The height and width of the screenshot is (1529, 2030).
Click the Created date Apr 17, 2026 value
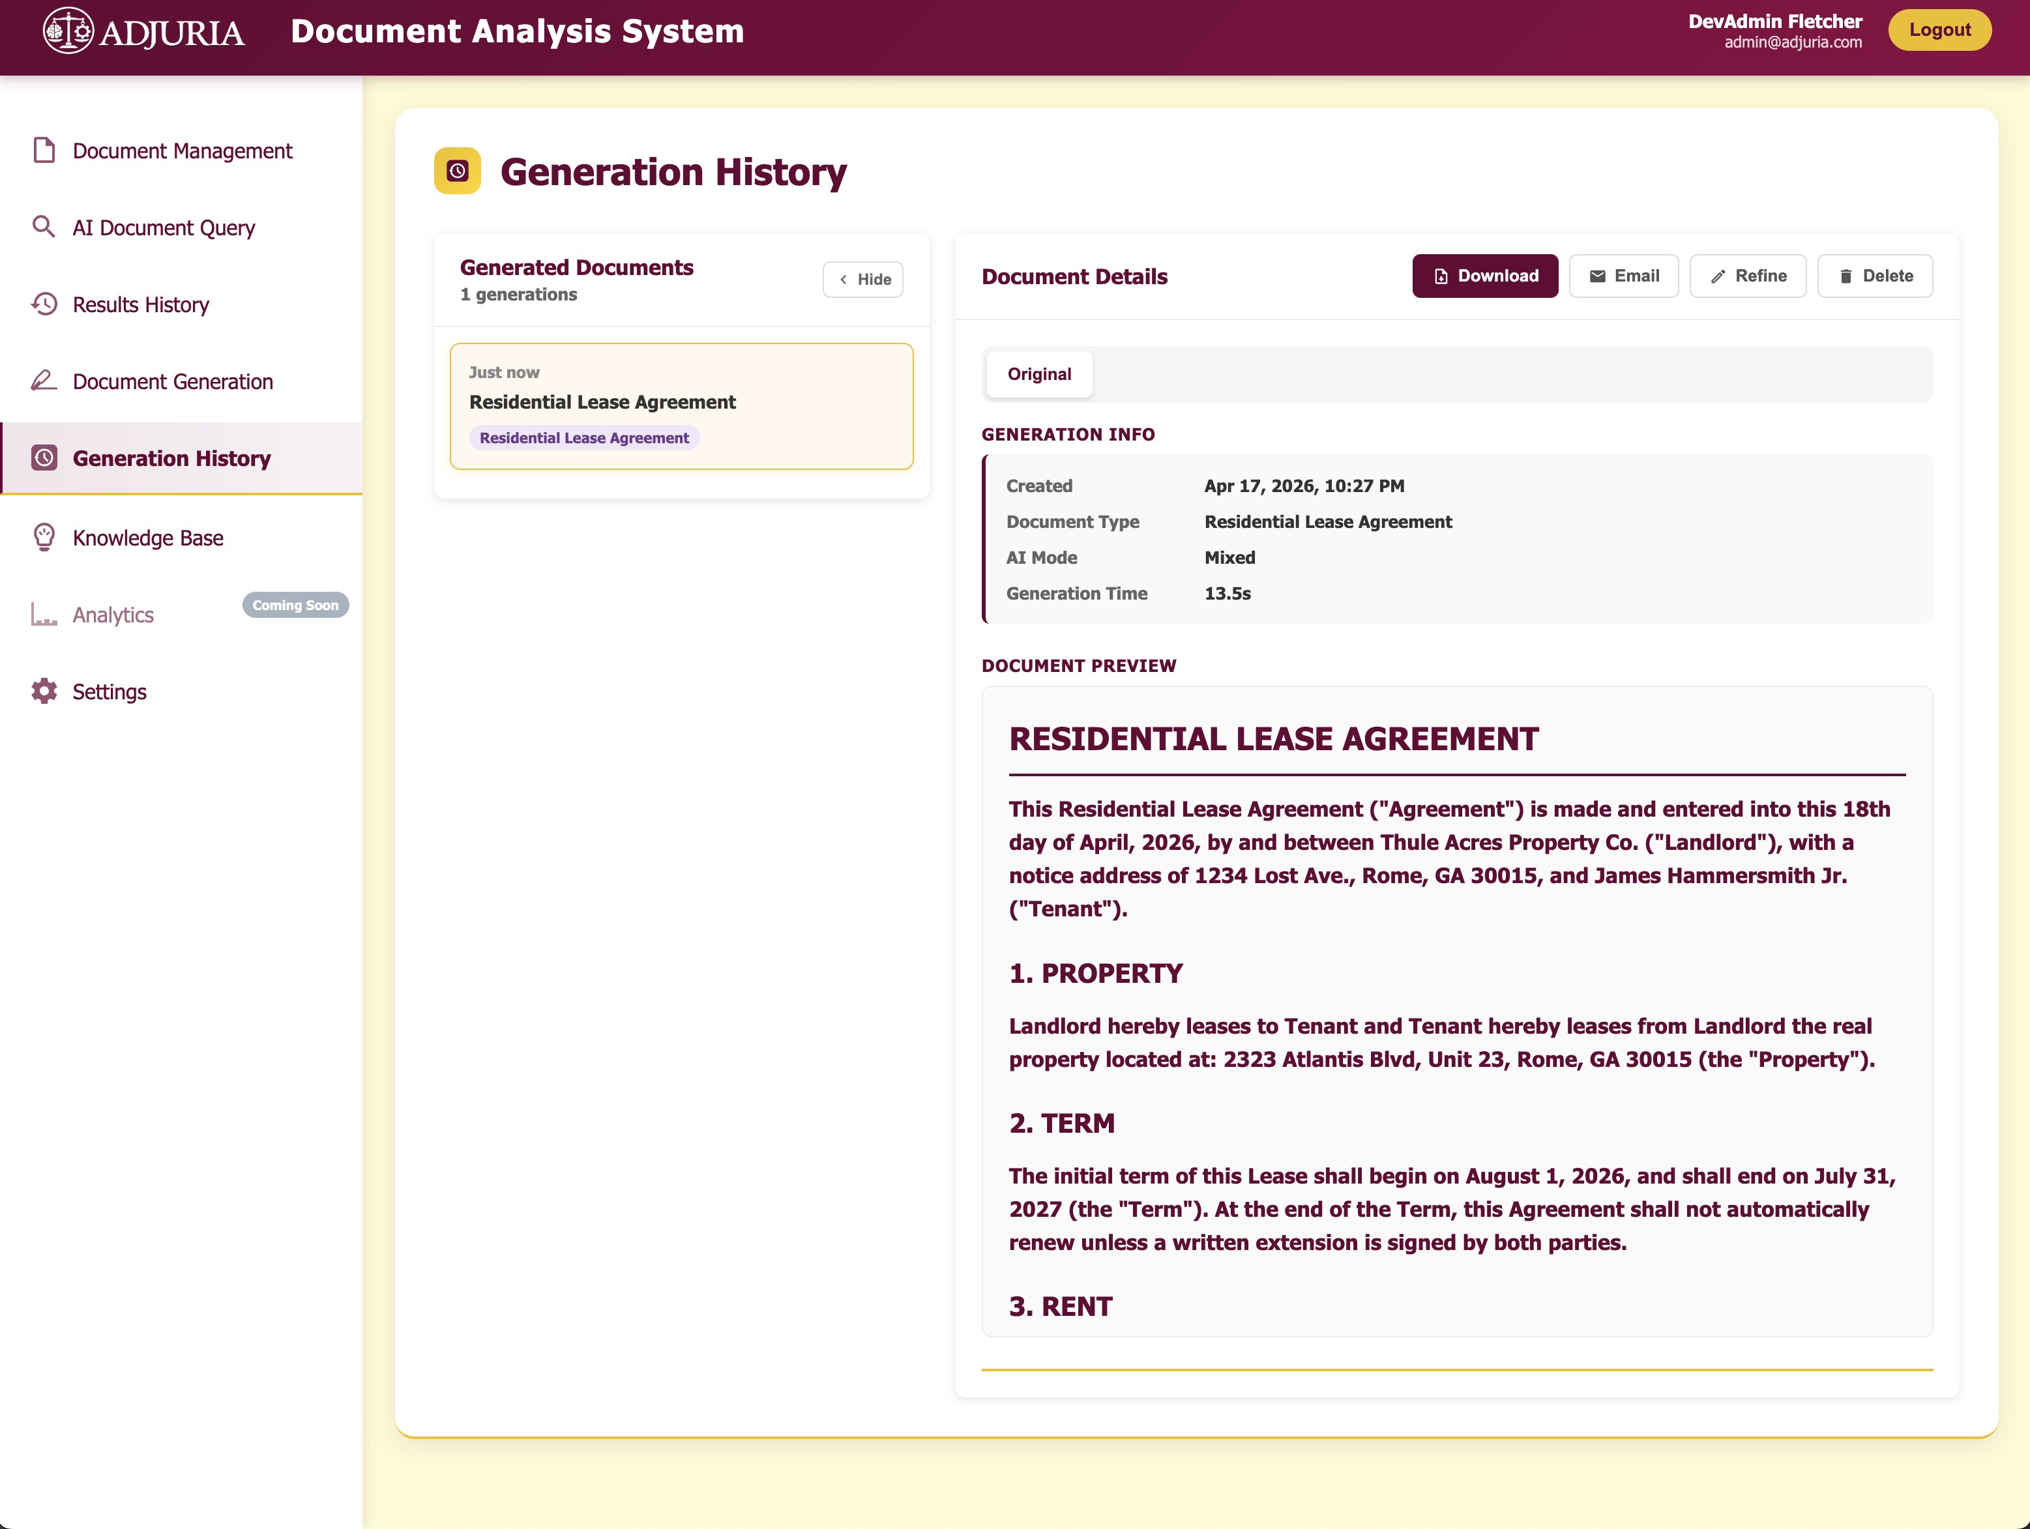[x=1304, y=486]
